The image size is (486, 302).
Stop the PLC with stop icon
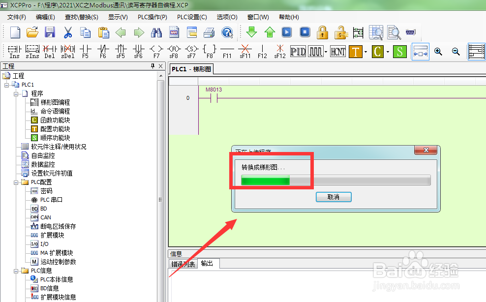[x=305, y=32]
